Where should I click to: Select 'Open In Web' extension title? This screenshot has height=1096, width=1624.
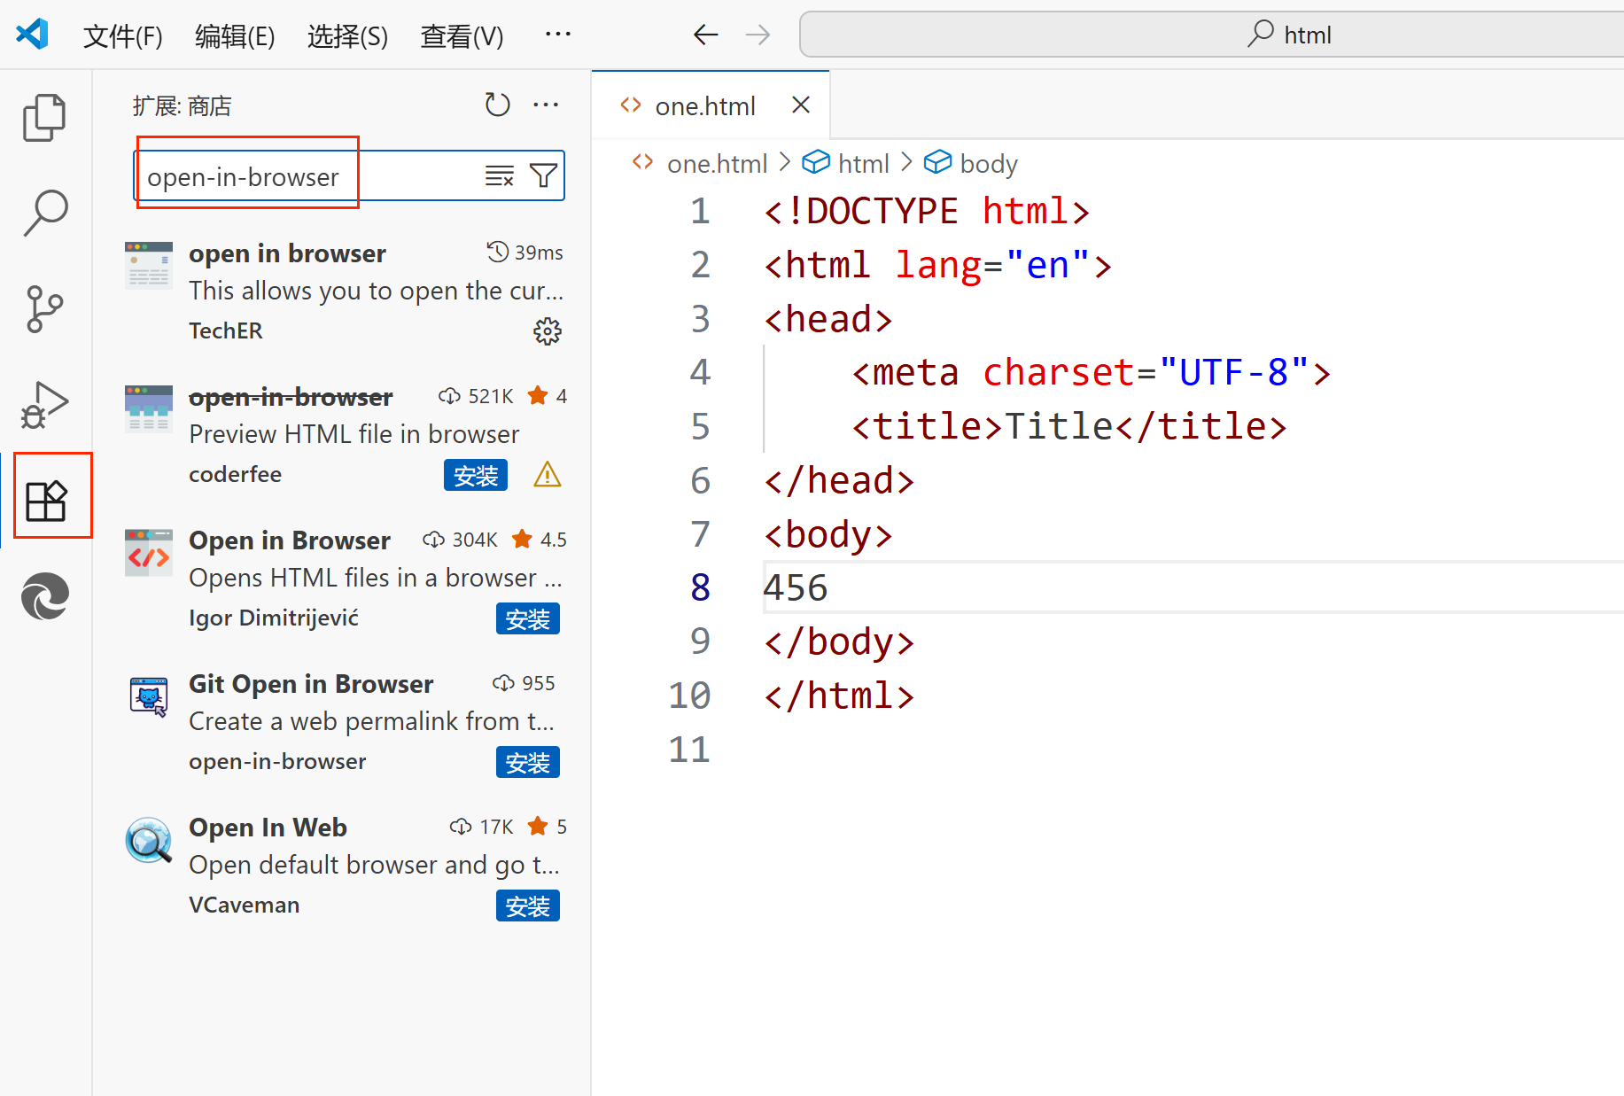pos(268,828)
